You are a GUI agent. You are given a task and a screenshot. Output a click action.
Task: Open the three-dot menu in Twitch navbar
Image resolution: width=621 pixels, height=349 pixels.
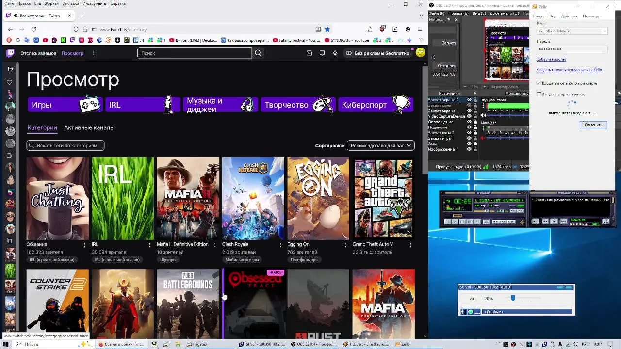pyautogui.click(x=94, y=53)
